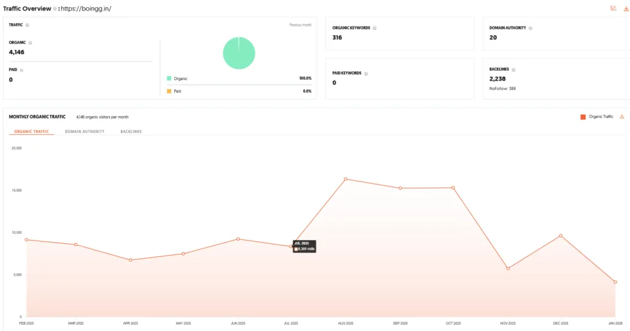This screenshot has height=331, width=630.
Task: Click the MAR 2025 data point
Action: pos(76,245)
